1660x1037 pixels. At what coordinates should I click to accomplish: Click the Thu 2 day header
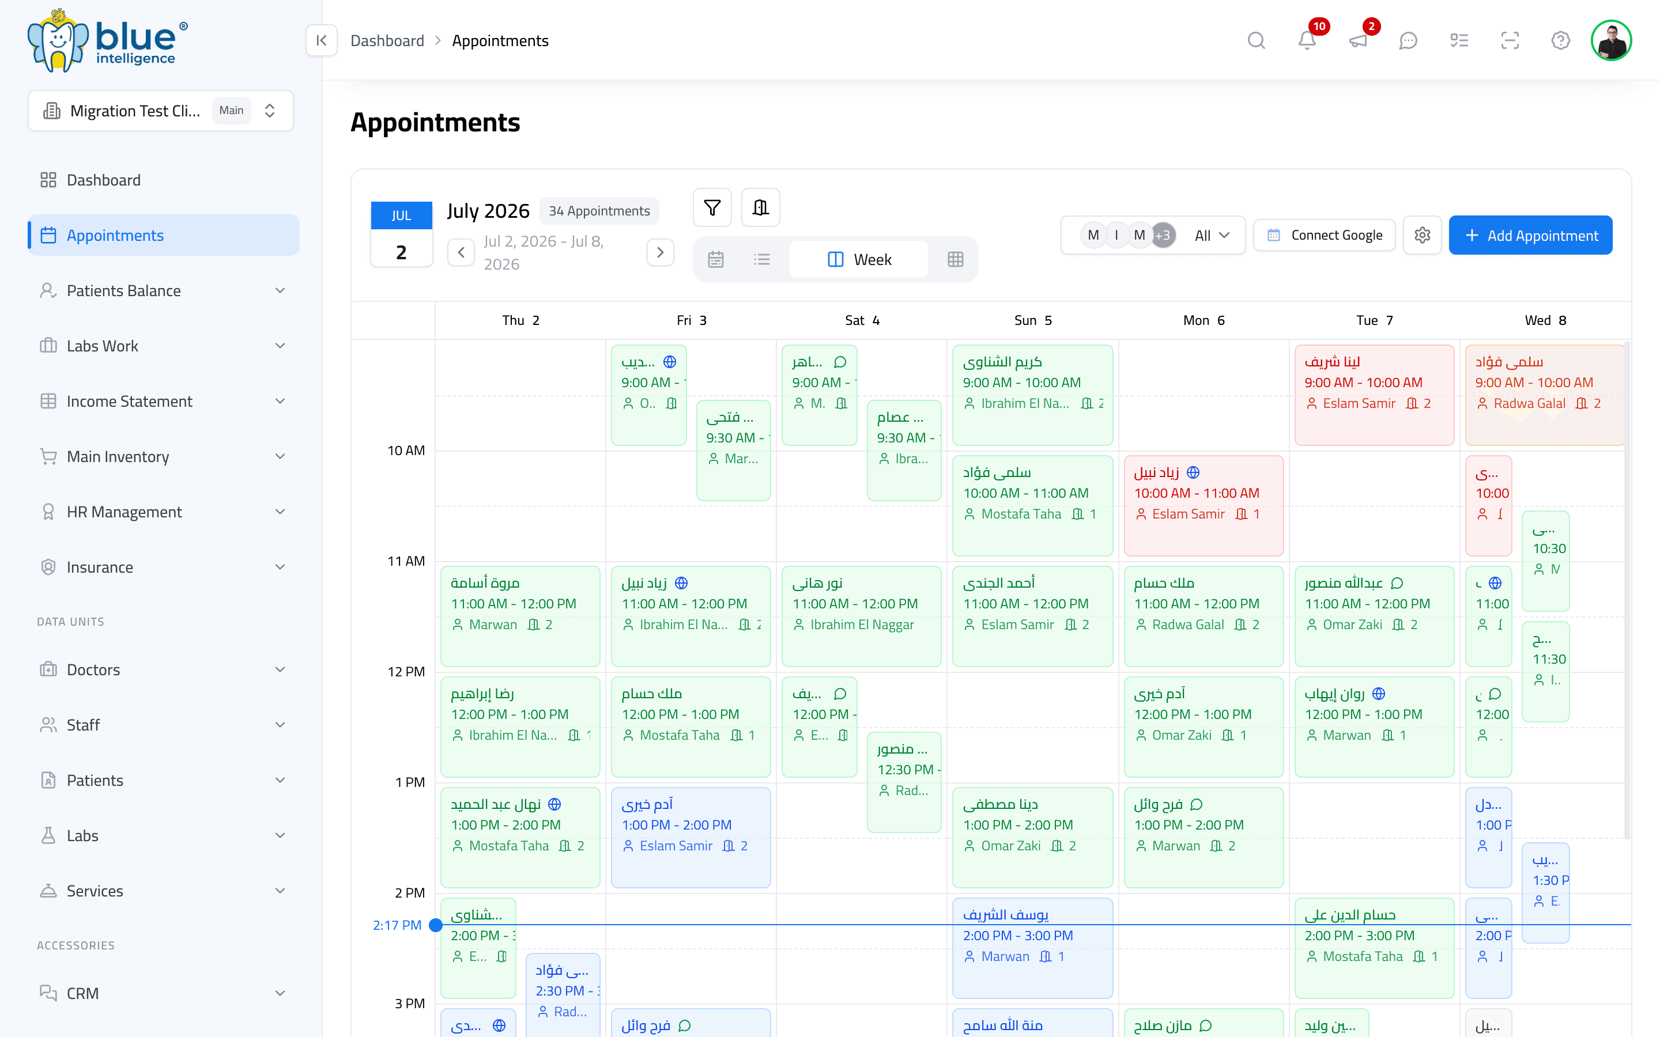coord(520,320)
